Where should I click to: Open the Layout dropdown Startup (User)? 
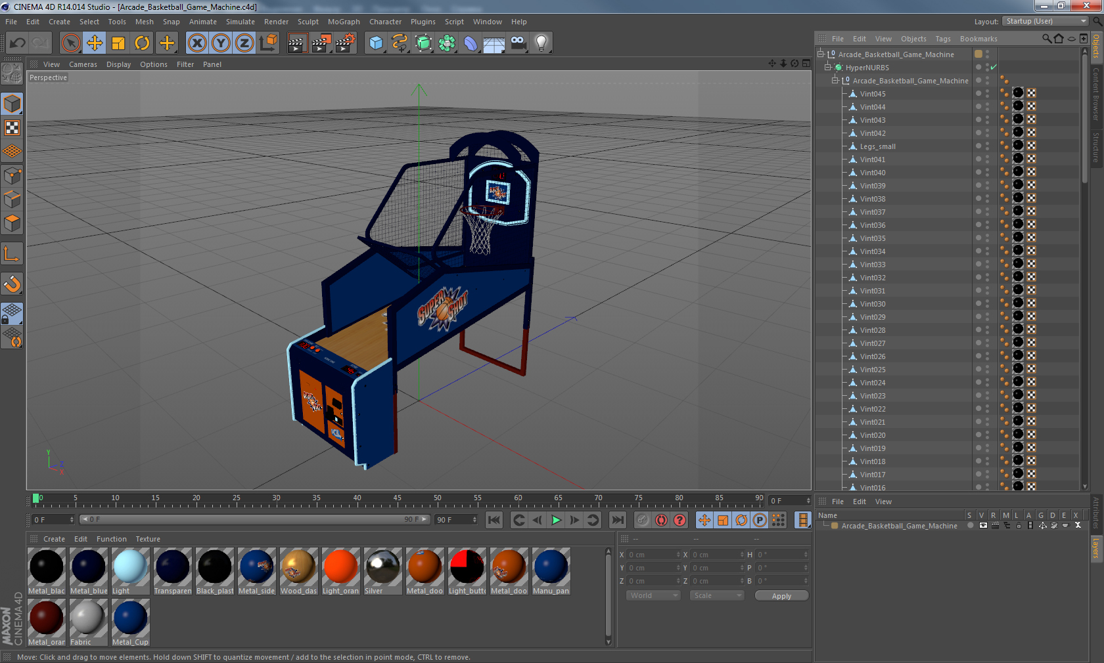click(x=1046, y=21)
